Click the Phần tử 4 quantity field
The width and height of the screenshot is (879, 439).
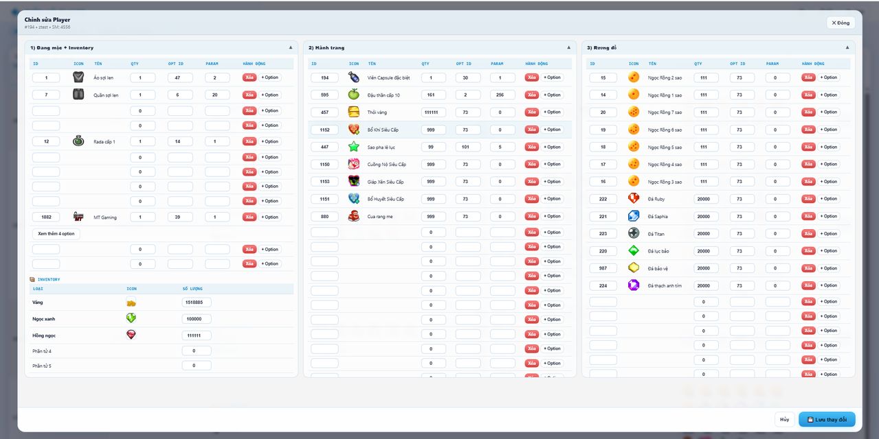[197, 351]
